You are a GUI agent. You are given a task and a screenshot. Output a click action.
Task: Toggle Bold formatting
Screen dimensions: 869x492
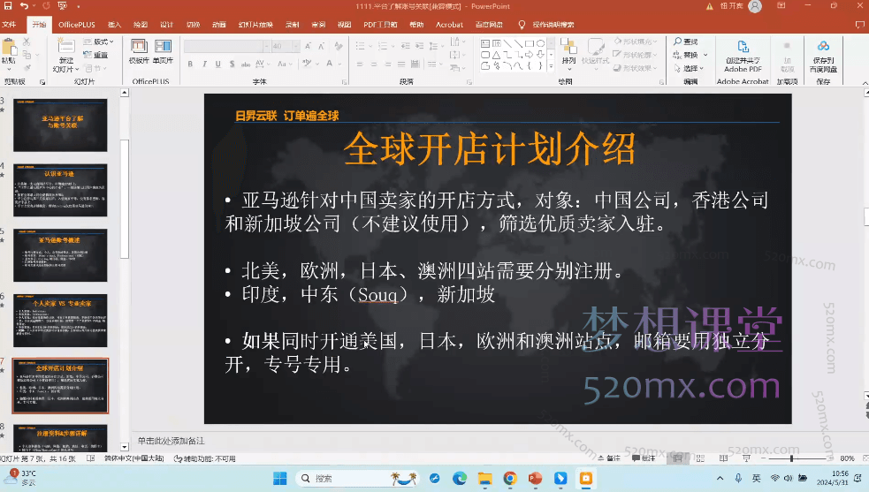click(x=190, y=64)
